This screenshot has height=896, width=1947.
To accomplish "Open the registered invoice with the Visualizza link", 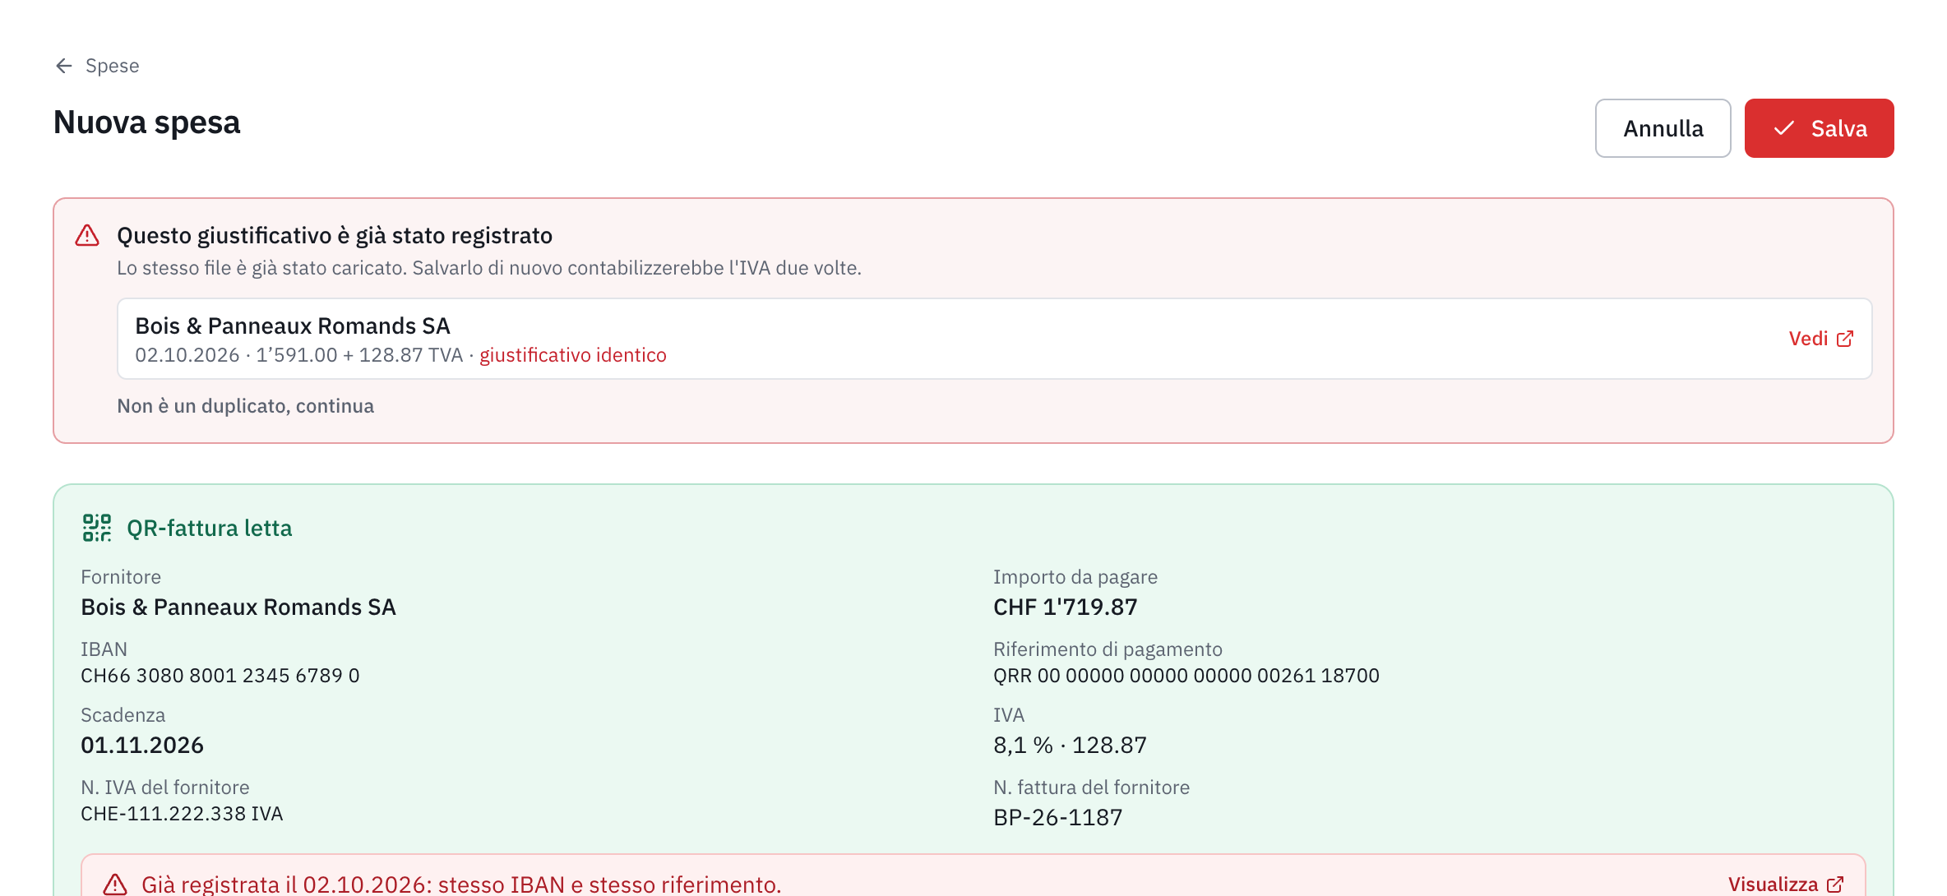I will click(1786, 884).
